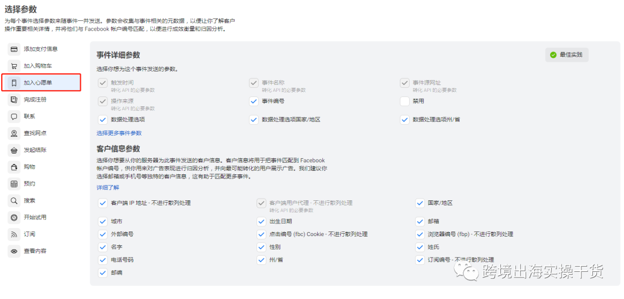The width and height of the screenshot is (624, 299).
Task: Click 选择更多事件参数 link
Action: coord(119,133)
